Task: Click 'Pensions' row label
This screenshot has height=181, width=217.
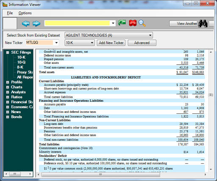Action: (x=49, y=132)
